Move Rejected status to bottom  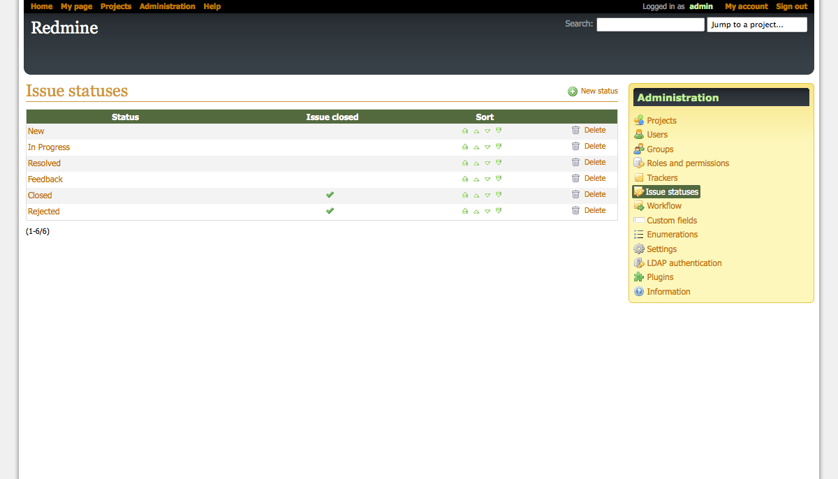point(499,211)
